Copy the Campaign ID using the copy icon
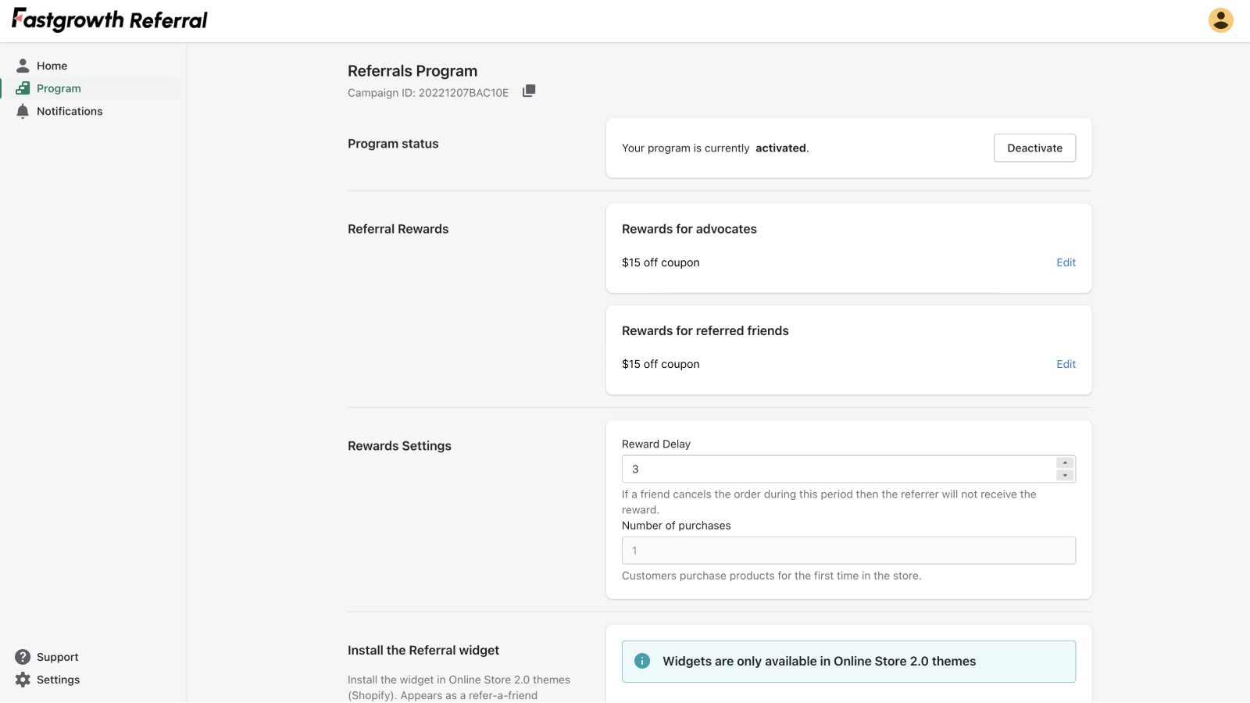This screenshot has height=703, width=1250. [529, 91]
